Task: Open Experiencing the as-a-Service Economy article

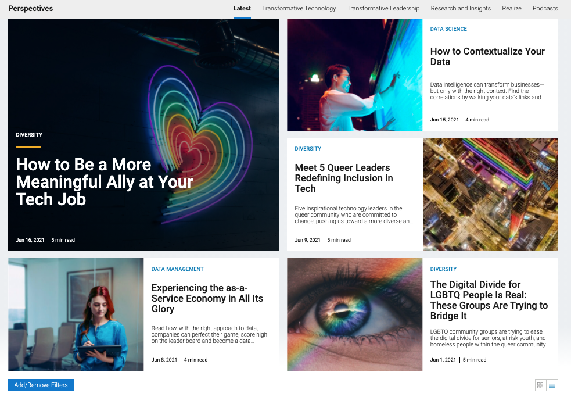Action: pos(207,298)
